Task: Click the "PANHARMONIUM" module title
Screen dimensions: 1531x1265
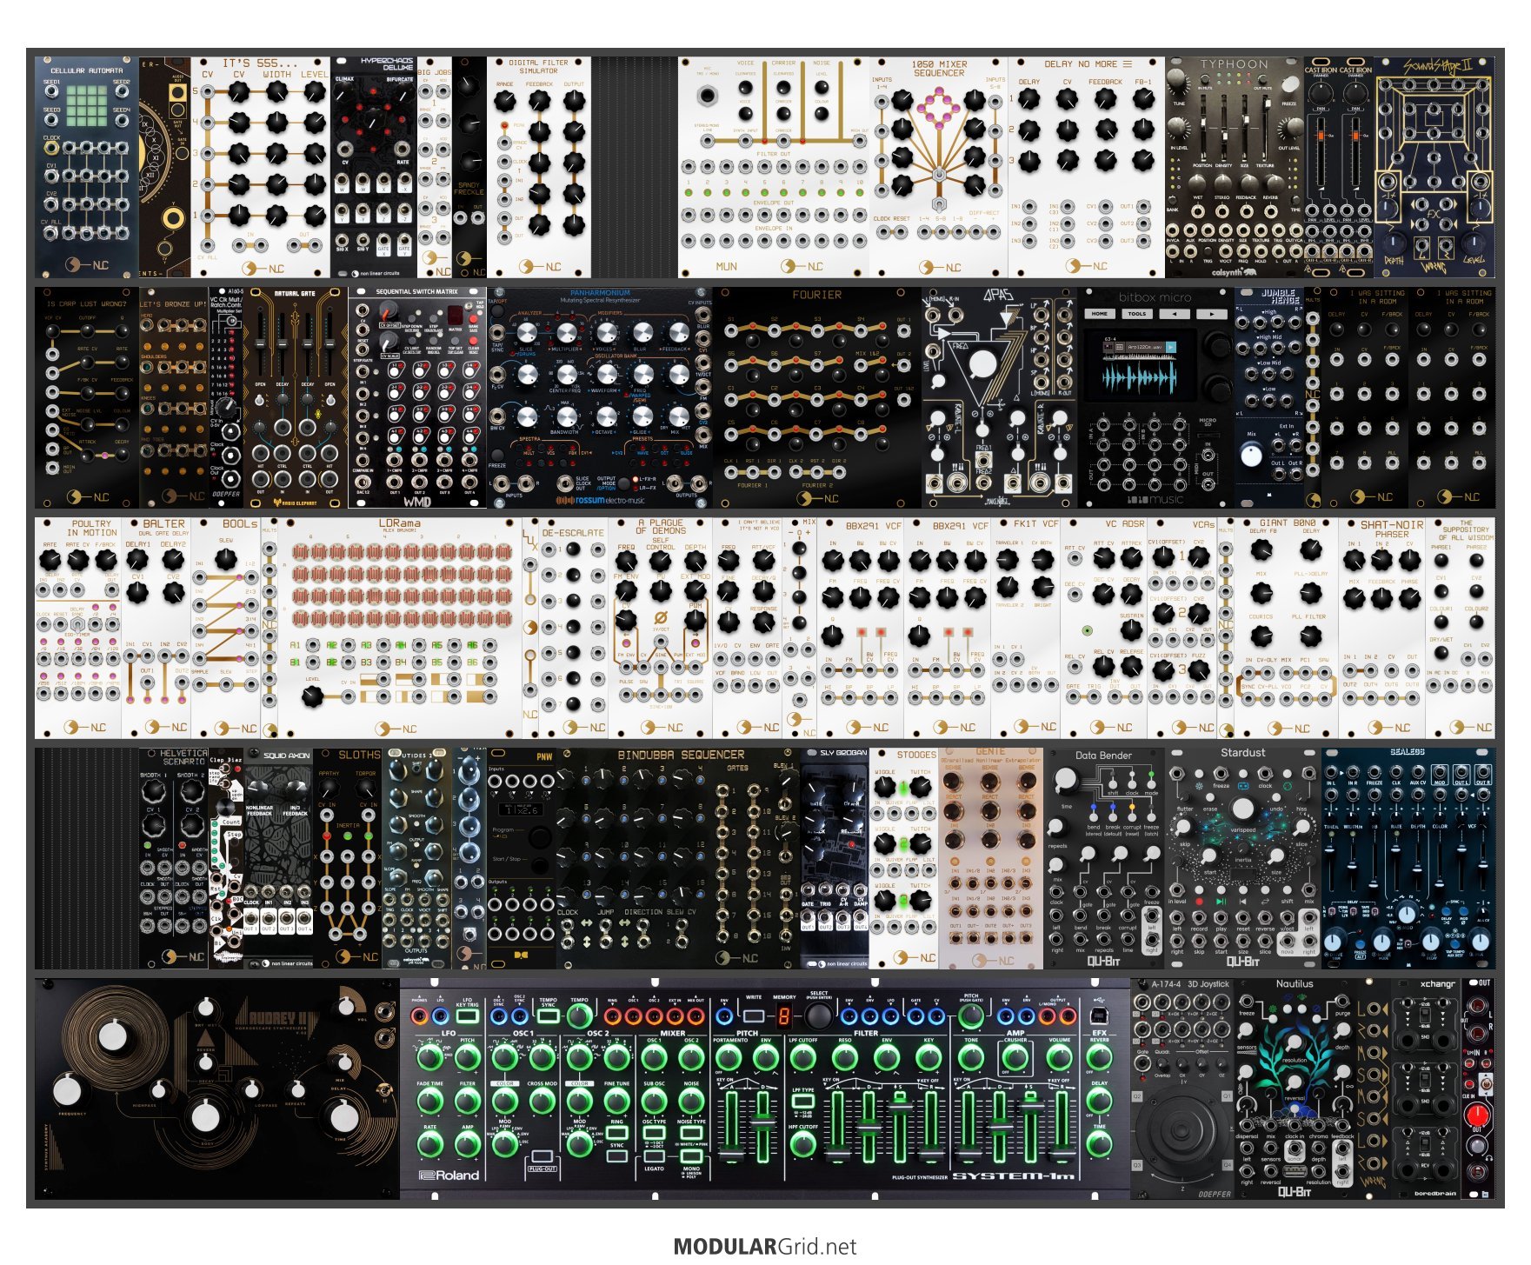Action: (600, 293)
